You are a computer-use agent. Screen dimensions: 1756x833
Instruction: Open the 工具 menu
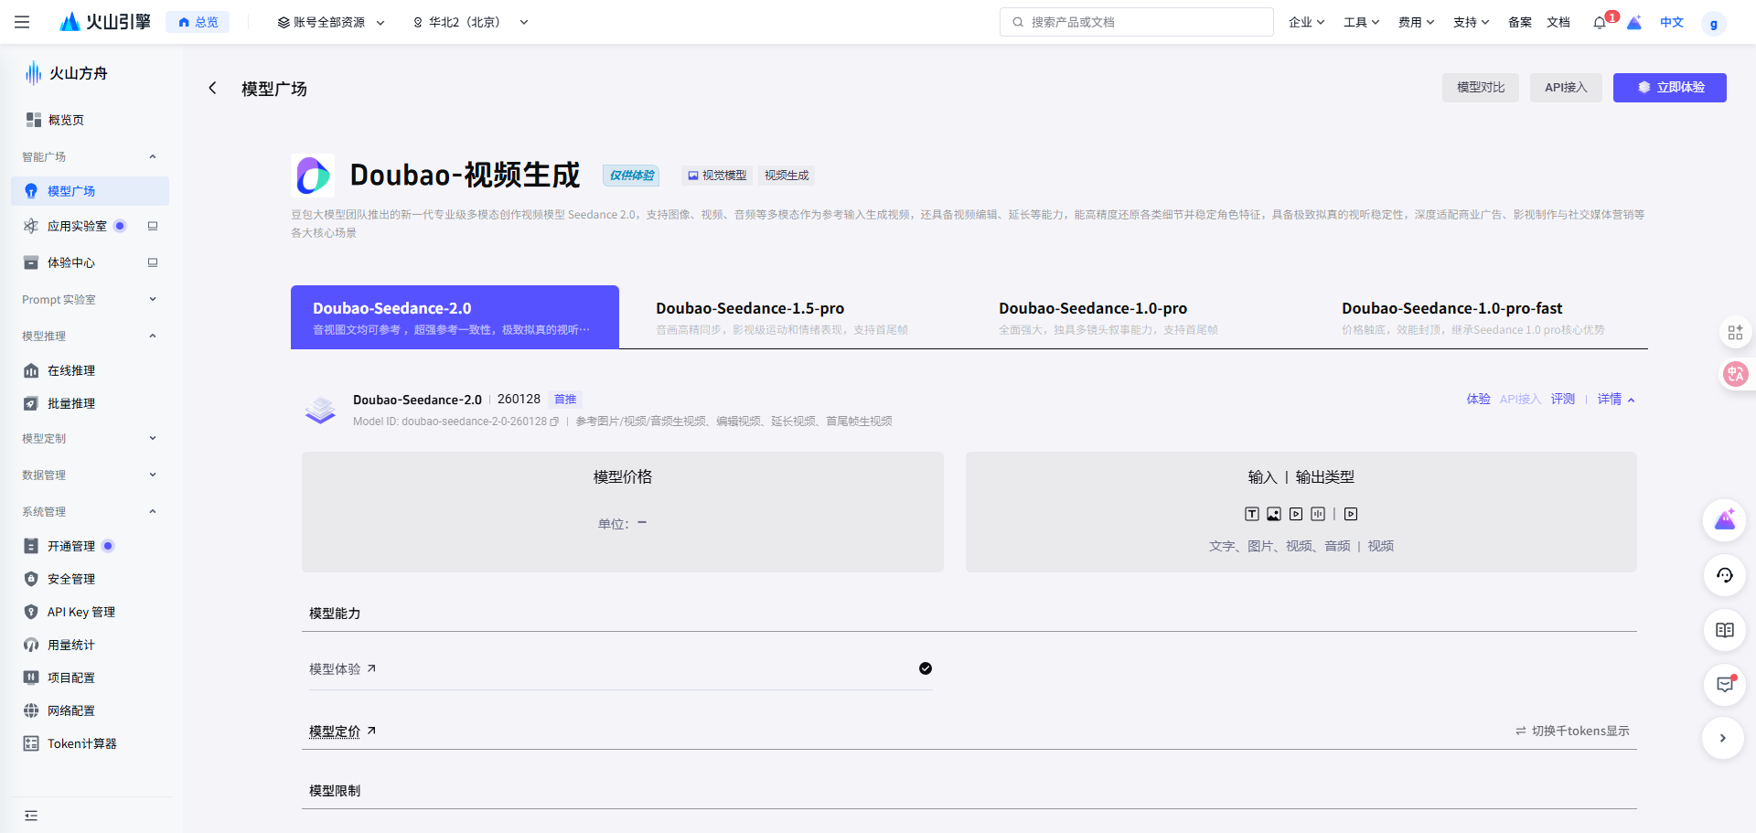tap(1361, 22)
